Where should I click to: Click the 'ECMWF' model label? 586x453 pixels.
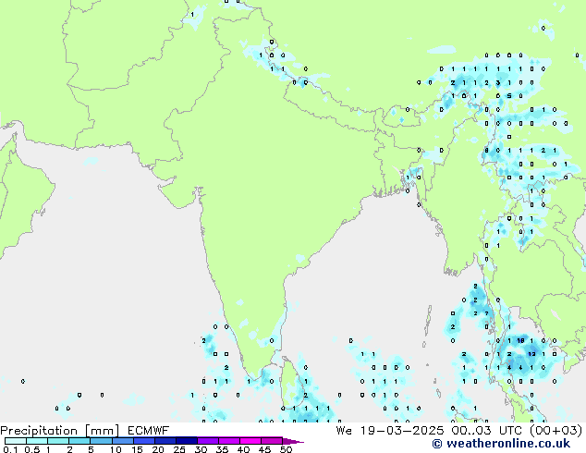pyautogui.click(x=149, y=431)
